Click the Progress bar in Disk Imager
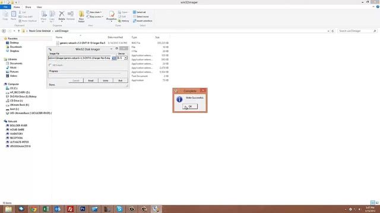Image resolution: width=380 pixels, height=213 pixels. pos(88,75)
